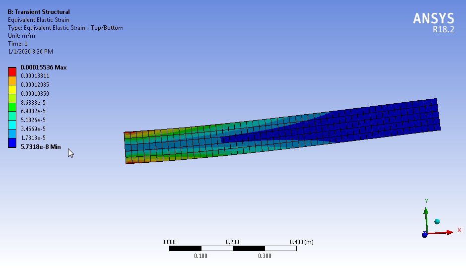This screenshot has height=268, width=466.
Task: Click legend value 1.7313e-5
Action: coord(33,138)
